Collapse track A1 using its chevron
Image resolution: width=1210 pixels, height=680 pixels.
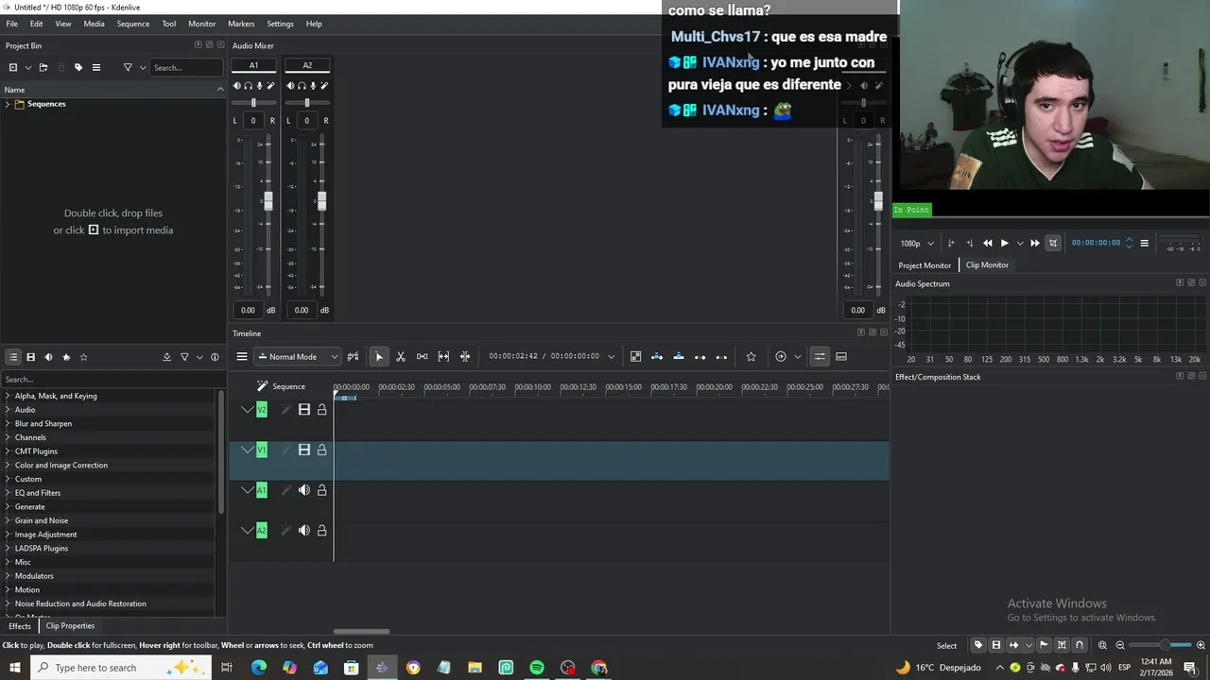click(x=248, y=490)
